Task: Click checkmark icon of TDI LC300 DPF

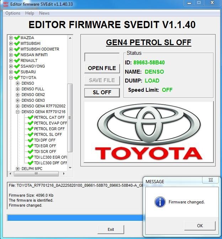Action: pyautogui.click(x=31, y=163)
